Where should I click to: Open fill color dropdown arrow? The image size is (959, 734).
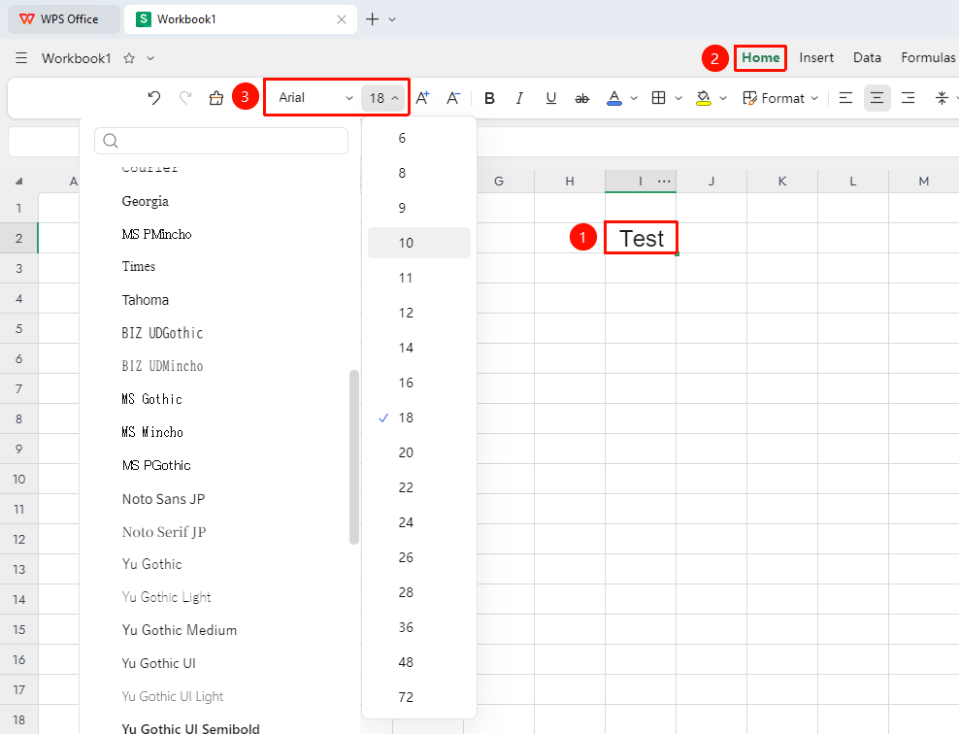pos(723,98)
